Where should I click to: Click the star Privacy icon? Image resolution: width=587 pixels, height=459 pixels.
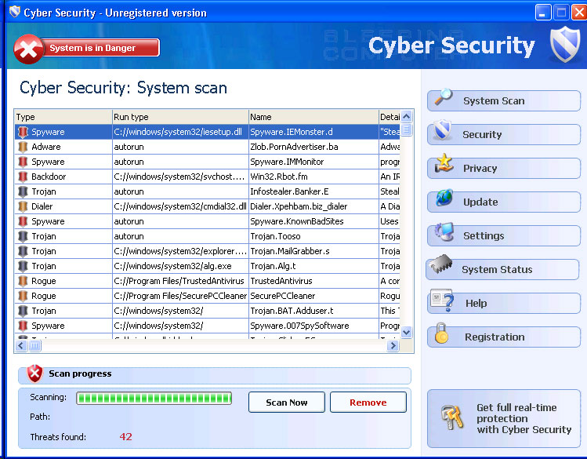click(444, 163)
